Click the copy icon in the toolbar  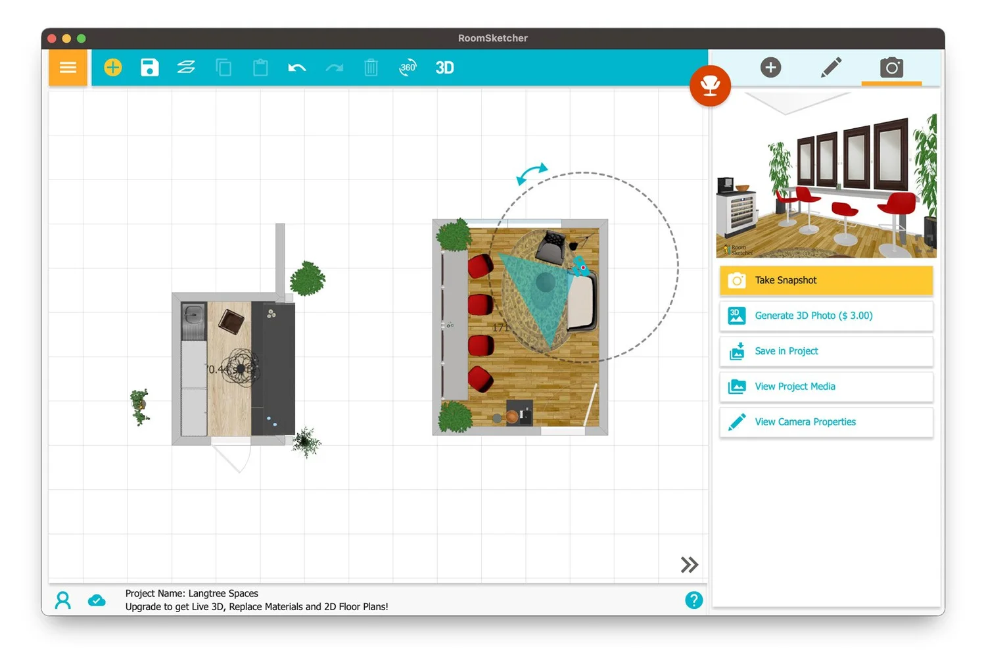223,67
